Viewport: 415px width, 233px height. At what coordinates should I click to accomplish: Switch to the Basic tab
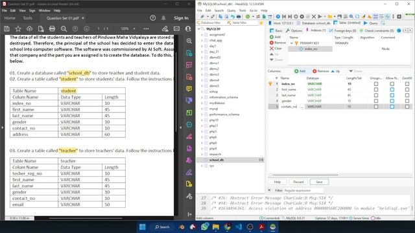click(x=276, y=30)
